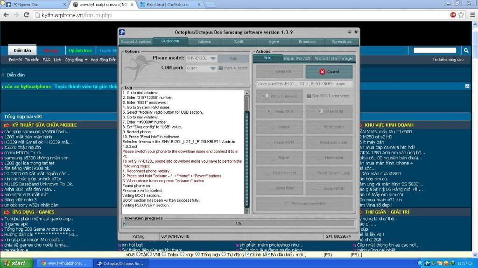478x268 pixels.
Task: Select the Main actions tab
Action: tap(267, 58)
